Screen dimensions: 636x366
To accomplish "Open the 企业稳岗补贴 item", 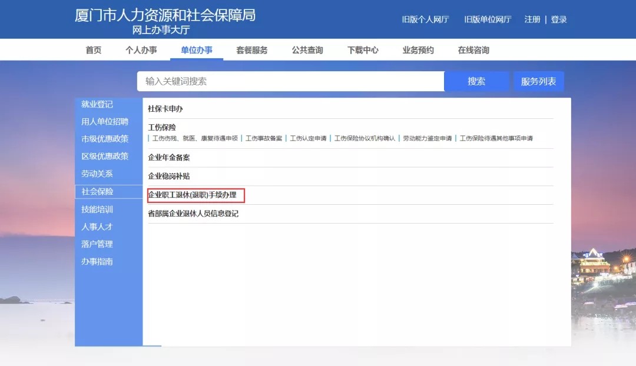I will click(169, 176).
